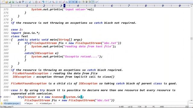Toggle the cliptext window toolbar icon
The image size is (193, 108).
click(86, 2)
